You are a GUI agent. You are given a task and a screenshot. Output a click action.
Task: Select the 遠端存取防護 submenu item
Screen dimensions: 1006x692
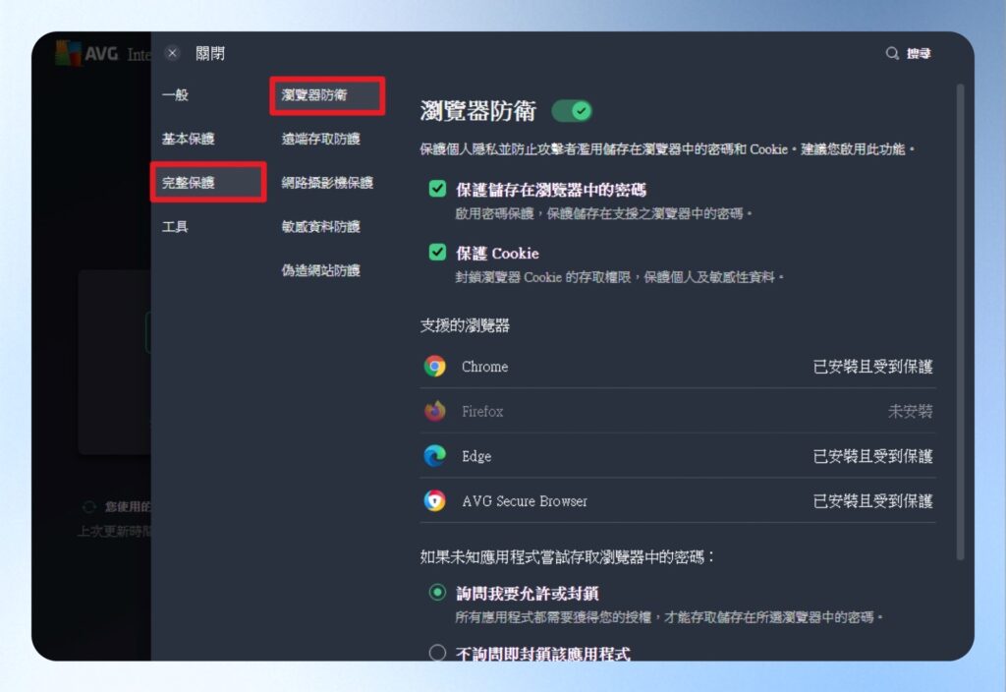click(x=321, y=139)
